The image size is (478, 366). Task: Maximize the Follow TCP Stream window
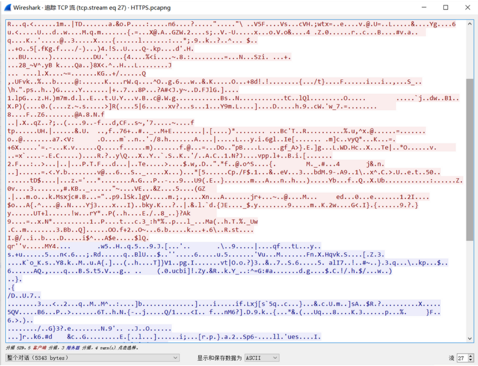446,7
